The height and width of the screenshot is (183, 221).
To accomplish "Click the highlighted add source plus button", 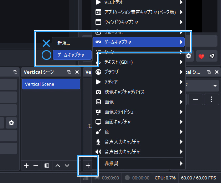I will coord(88,166).
